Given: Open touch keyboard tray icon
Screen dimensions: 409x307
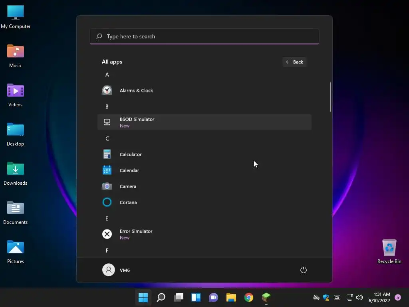Looking at the screenshot, I should pyautogui.click(x=337, y=297).
